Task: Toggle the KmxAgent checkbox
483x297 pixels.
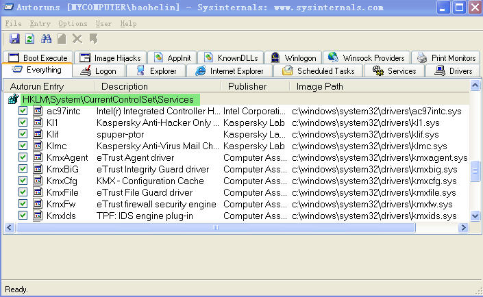Action: [23, 157]
